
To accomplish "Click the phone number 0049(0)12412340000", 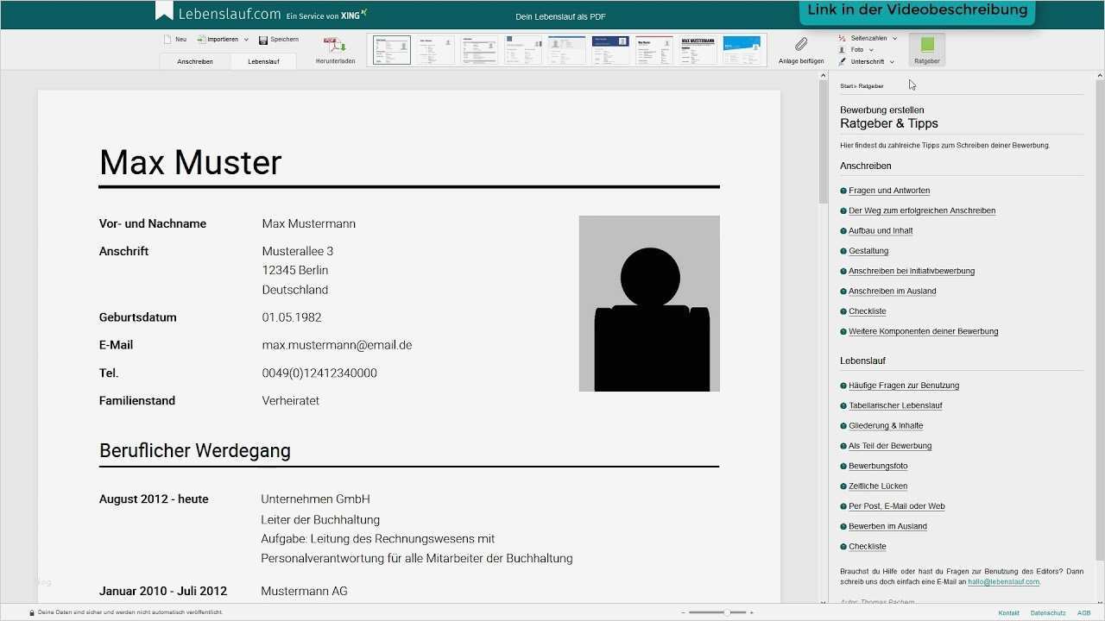I will 319,373.
